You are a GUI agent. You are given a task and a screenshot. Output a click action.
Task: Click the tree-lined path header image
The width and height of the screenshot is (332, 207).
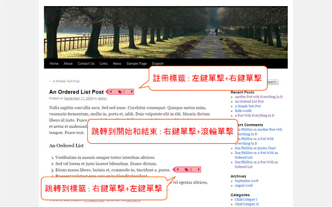pyautogui.click(x=166, y=32)
